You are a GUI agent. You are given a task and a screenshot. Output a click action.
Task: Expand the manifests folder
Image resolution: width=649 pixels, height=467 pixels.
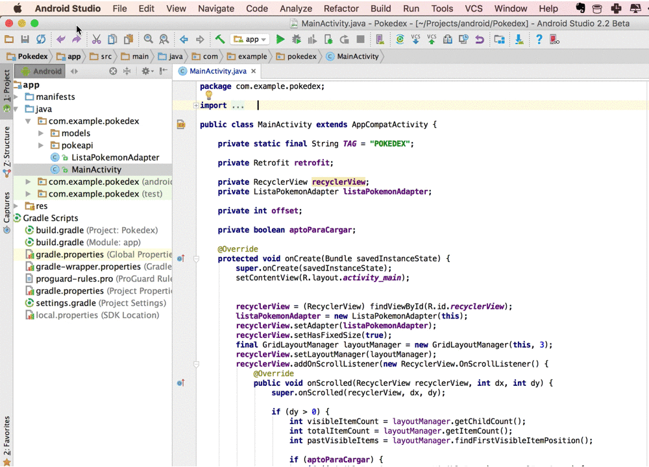click(x=16, y=97)
